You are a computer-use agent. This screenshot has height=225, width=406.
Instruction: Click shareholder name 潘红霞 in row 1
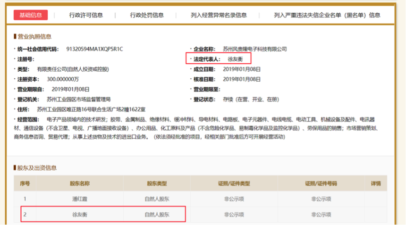tap(80, 199)
